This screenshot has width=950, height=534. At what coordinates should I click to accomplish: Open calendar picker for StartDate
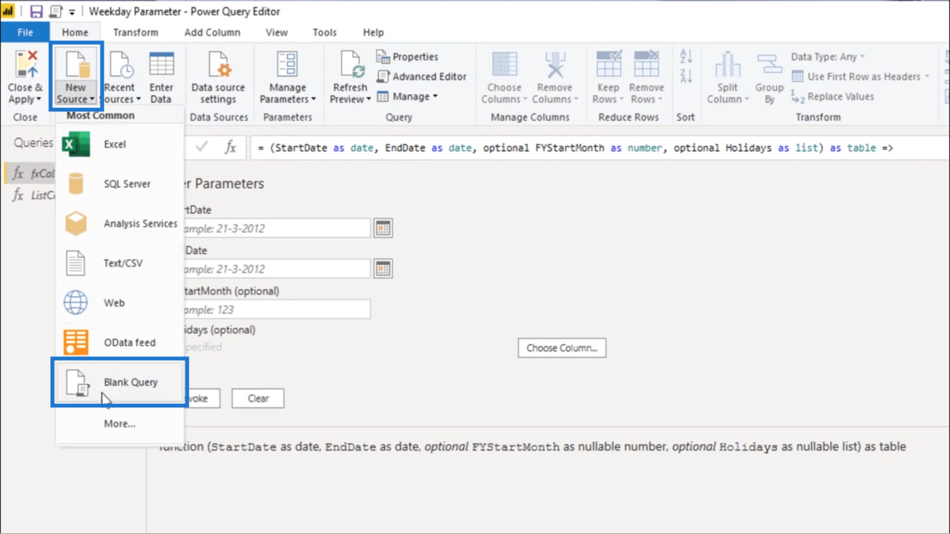coord(383,228)
